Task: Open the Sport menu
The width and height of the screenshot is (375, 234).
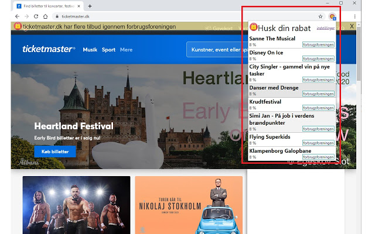Action: 108,50
